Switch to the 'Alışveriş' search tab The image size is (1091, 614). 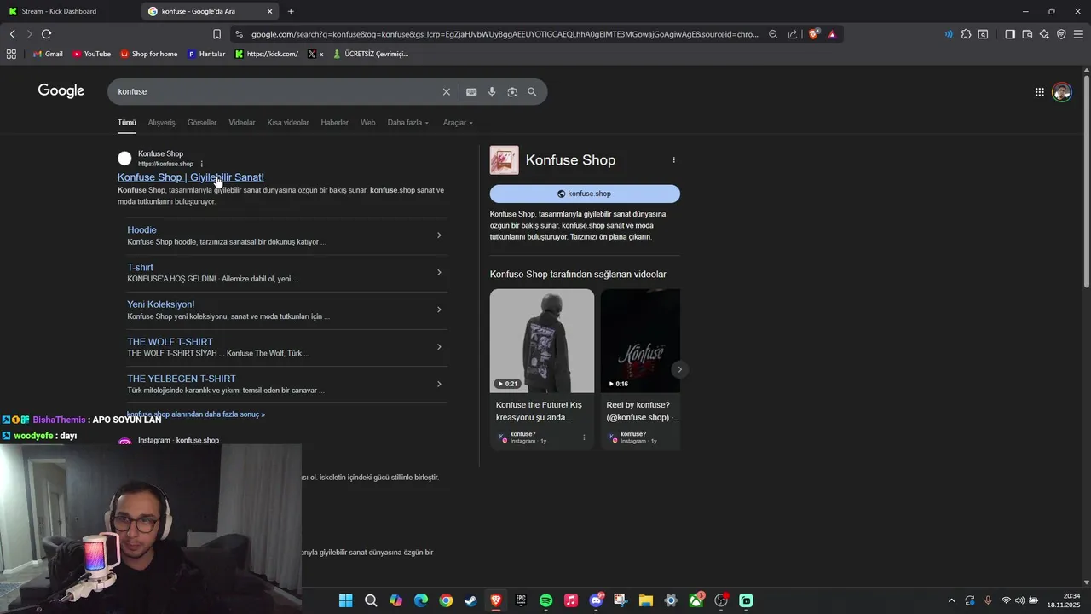(161, 123)
